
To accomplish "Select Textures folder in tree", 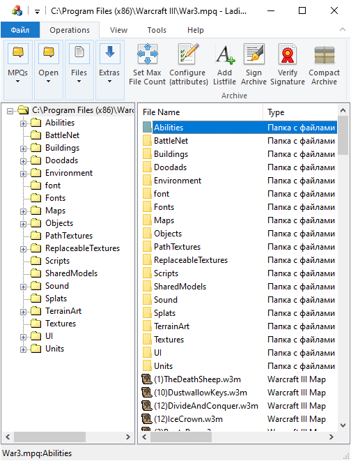I will tap(61, 324).
